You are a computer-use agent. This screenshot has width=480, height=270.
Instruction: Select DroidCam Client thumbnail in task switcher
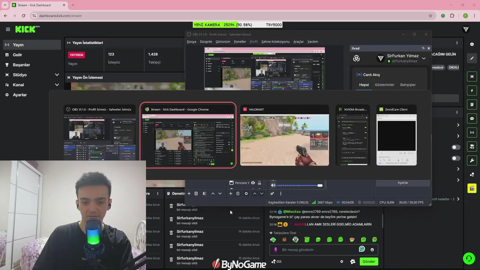[396, 136]
